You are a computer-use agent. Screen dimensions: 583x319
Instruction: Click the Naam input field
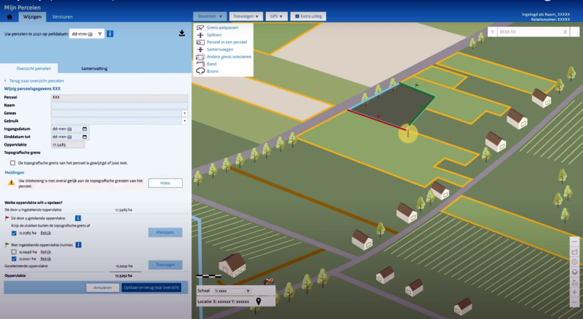pos(119,105)
